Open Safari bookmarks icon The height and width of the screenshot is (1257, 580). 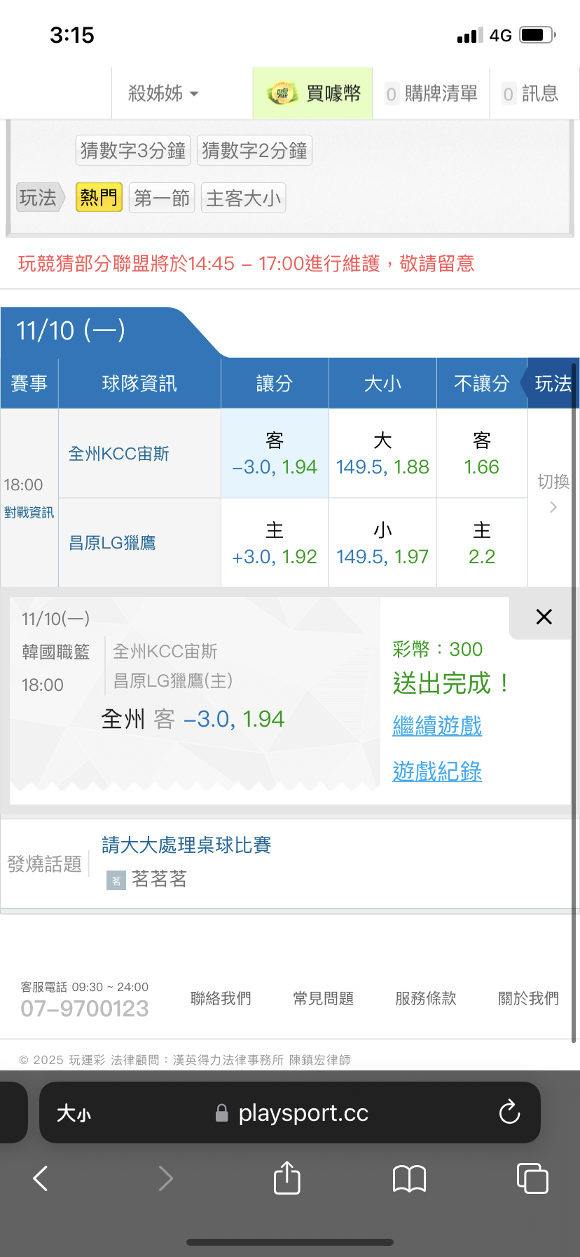click(x=410, y=1178)
